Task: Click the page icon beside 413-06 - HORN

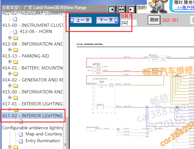Action: (15, 32)
